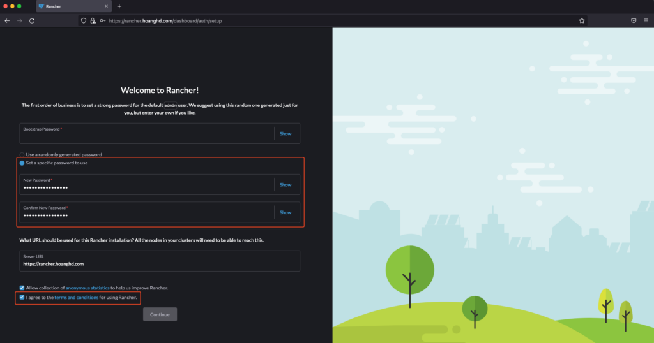The height and width of the screenshot is (343, 654).
Task: Open the anonymous statistics link
Action: pos(87,288)
